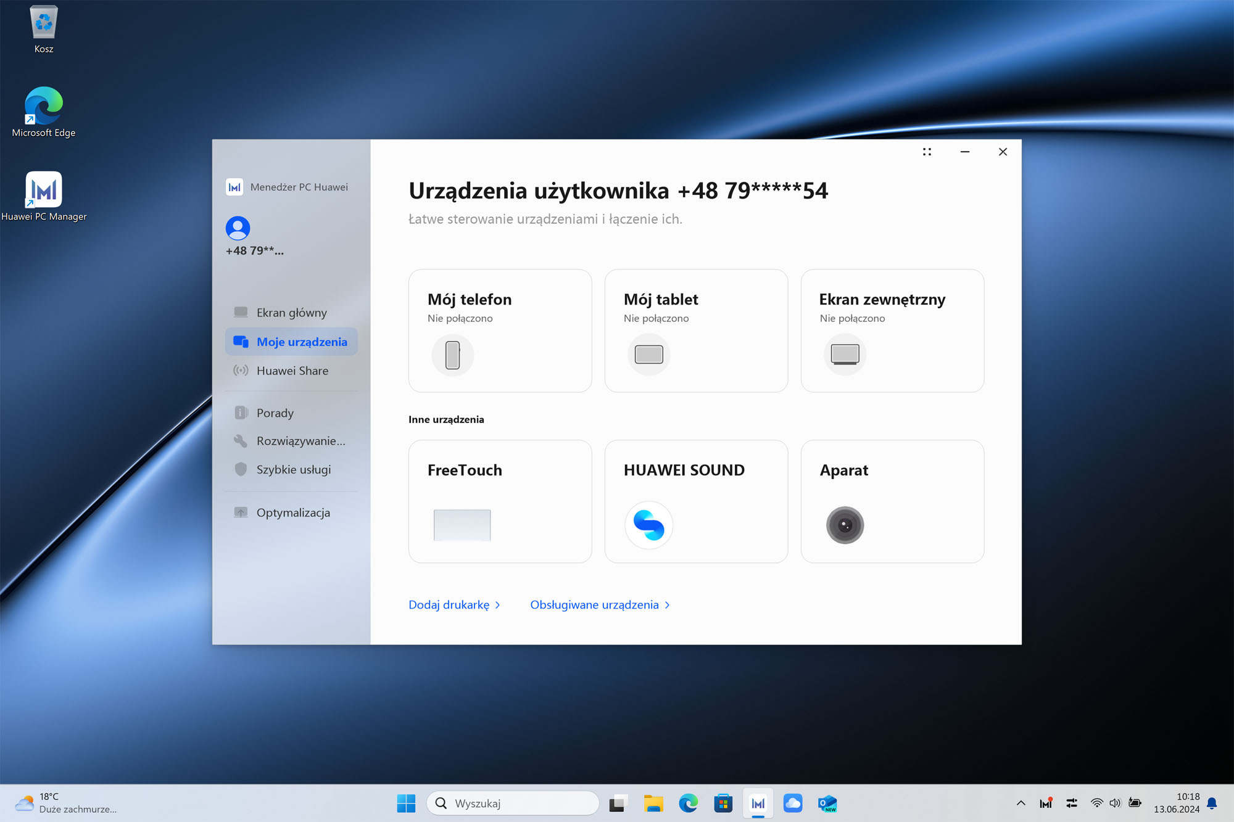Open the weather widget 18°C
The height and width of the screenshot is (822, 1234).
(x=66, y=804)
